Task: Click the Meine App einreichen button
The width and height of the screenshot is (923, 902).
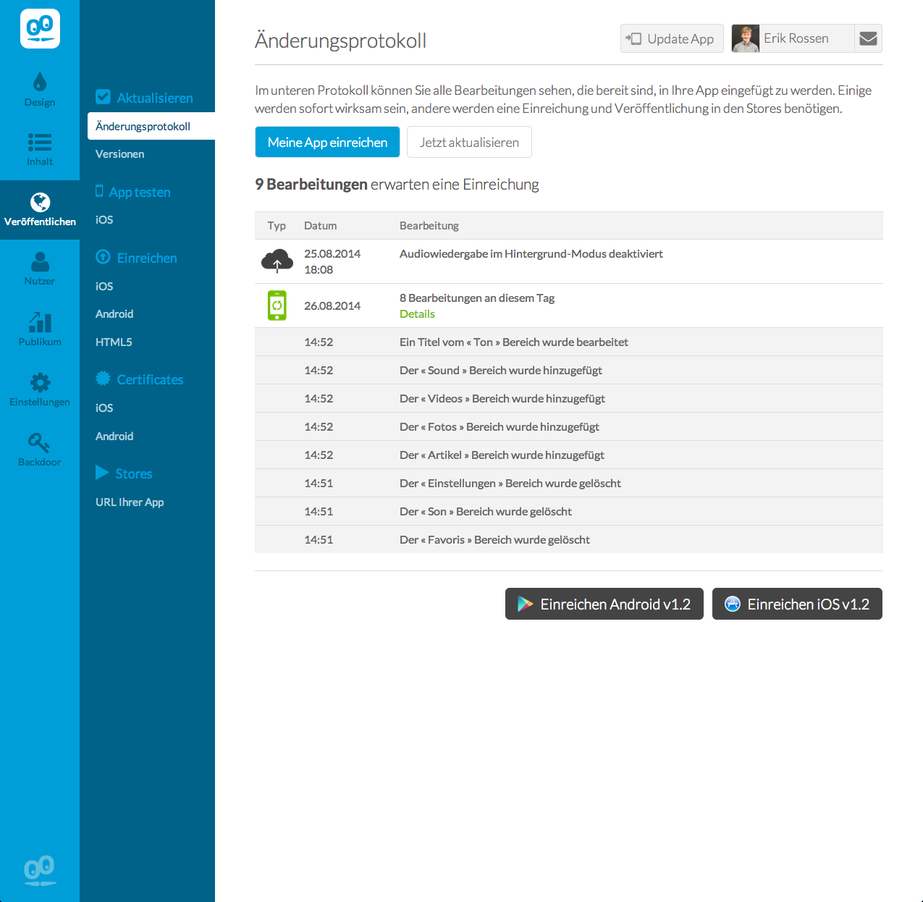Action: pyautogui.click(x=327, y=142)
